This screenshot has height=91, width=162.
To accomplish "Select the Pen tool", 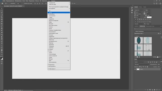I will pos(2,41).
